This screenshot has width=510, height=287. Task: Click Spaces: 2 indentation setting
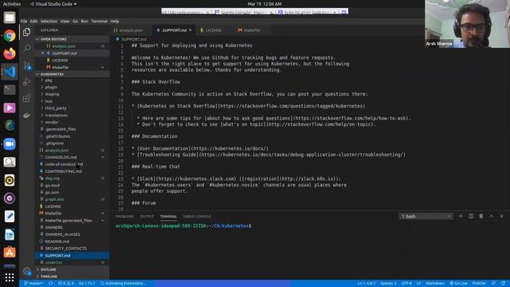pyautogui.click(x=388, y=283)
